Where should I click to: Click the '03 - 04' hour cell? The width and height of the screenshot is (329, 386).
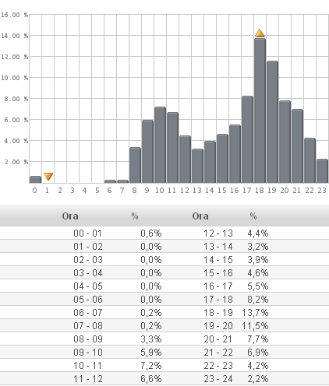coord(88,273)
